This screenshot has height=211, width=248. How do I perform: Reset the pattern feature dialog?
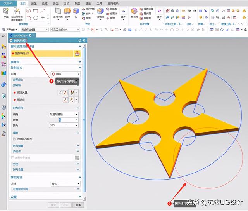(x=79, y=40)
